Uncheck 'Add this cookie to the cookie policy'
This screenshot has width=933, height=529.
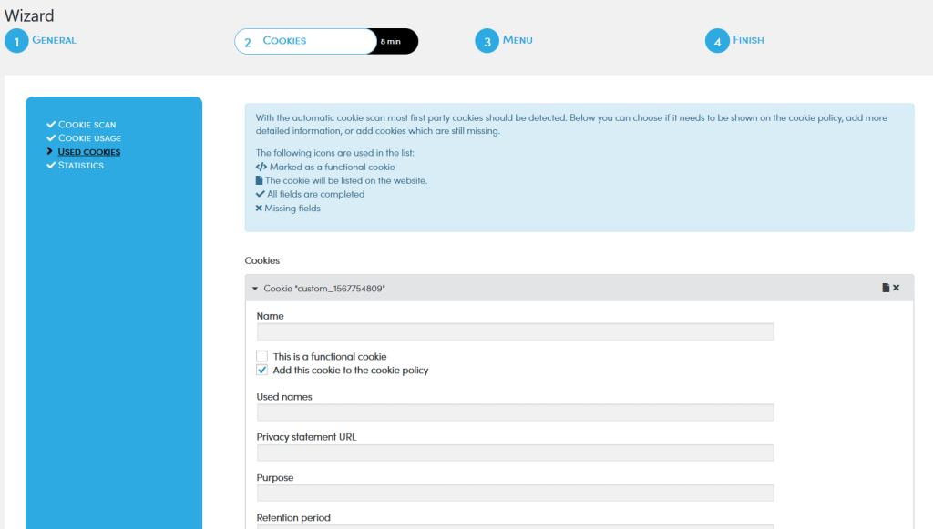pyautogui.click(x=261, y=370)
